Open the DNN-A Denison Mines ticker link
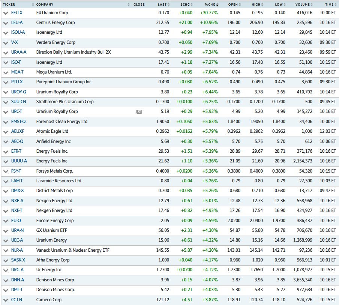339x305 pixels. (x=18, y=280)
